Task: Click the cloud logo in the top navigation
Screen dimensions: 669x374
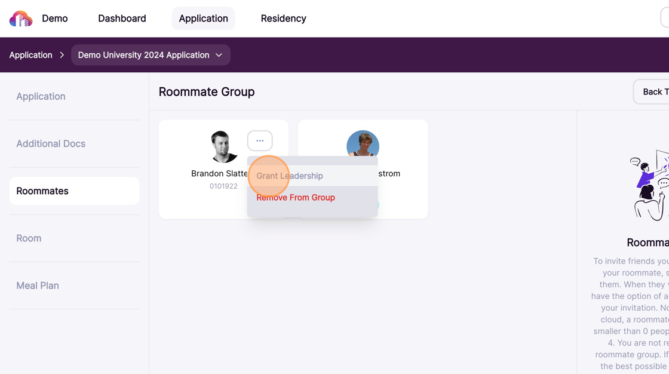Action: pos(20,19)
